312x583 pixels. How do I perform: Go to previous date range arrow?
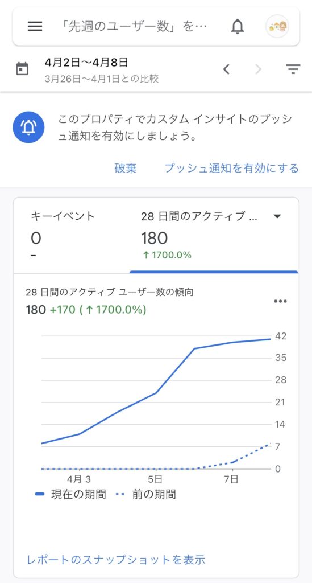(x=226, y=69)
